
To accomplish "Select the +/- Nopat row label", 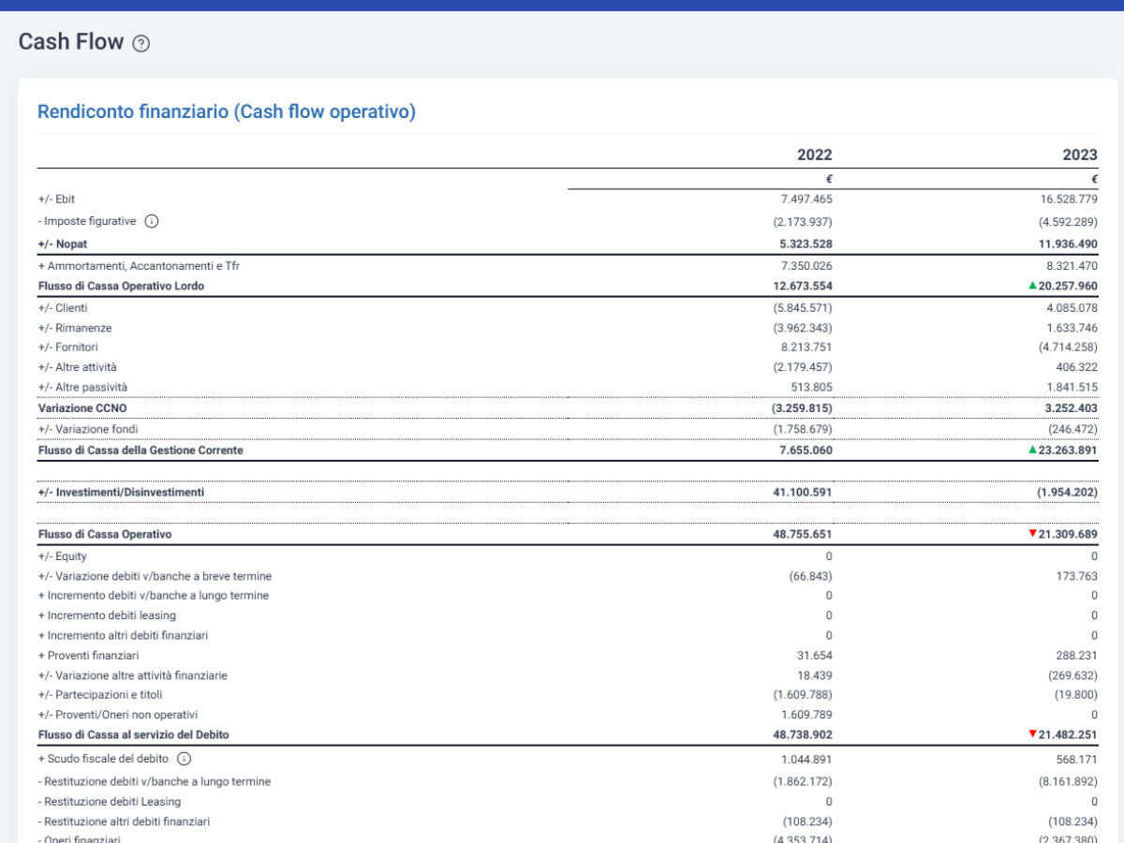I will [63, 244].
